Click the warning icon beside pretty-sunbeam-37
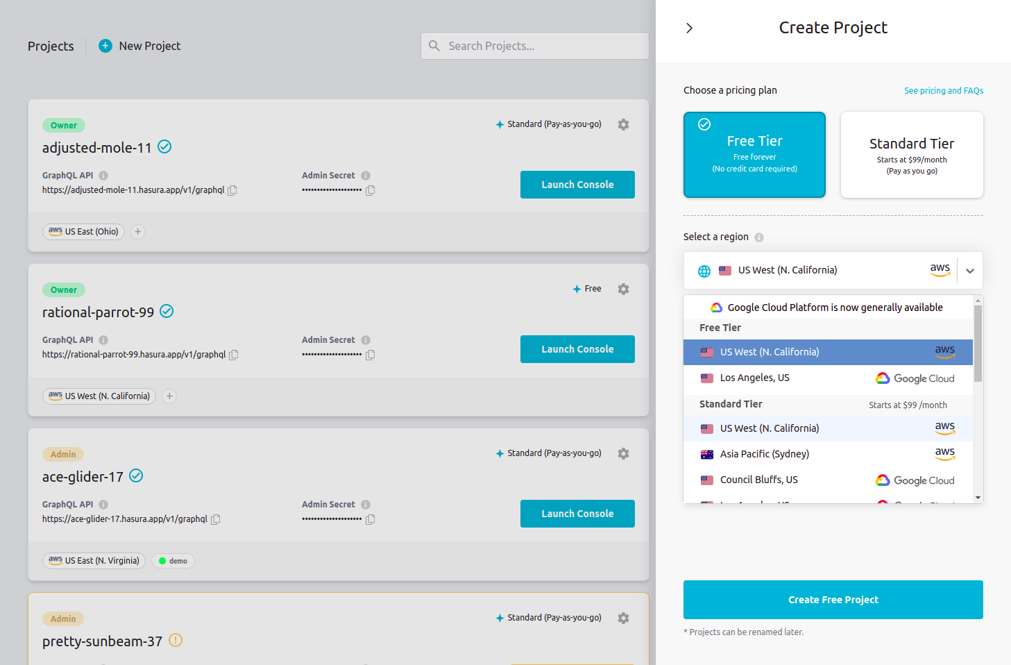1011x665 pixels. coord(176,640)
